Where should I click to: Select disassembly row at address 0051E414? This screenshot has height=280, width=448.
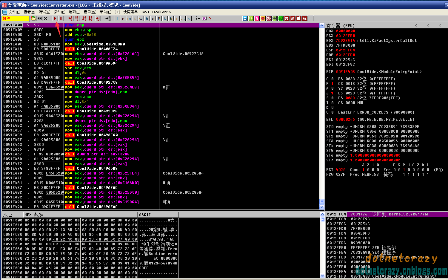(x=161, y=49)
